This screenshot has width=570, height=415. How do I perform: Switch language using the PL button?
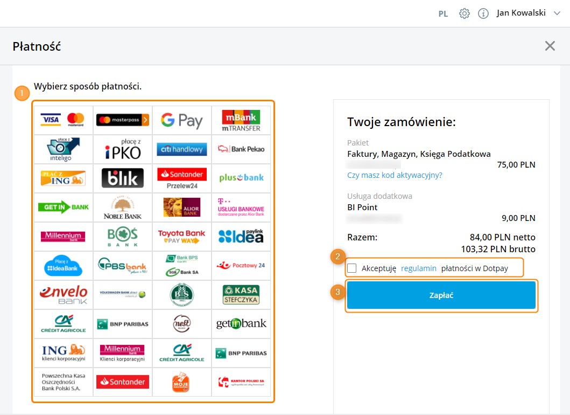pos(443,14)
